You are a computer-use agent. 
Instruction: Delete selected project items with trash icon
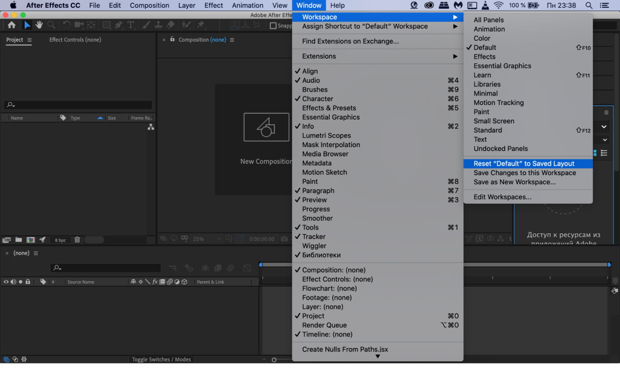point(78,240)
